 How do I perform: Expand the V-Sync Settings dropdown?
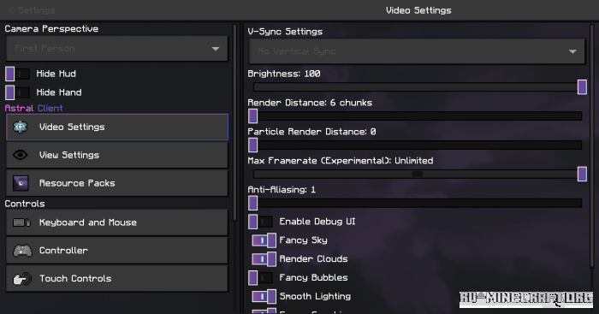pyautogui.click(x=417, y=51)
